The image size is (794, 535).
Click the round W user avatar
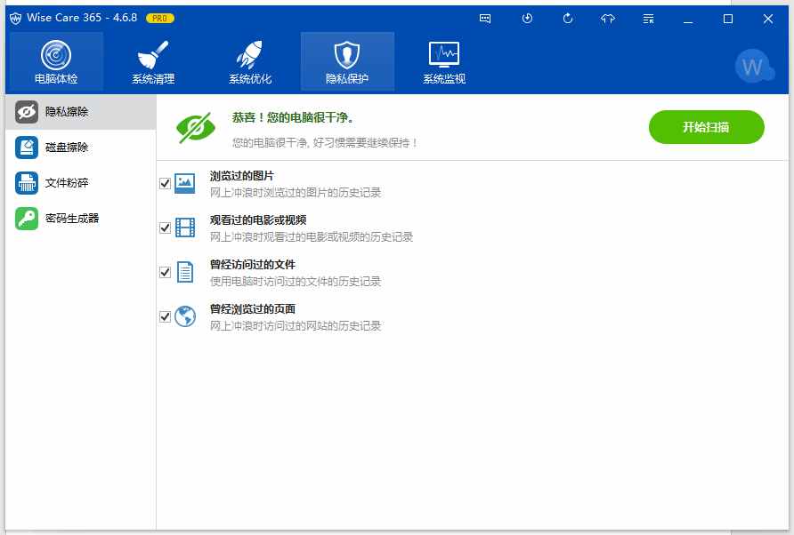click(754, 66)
